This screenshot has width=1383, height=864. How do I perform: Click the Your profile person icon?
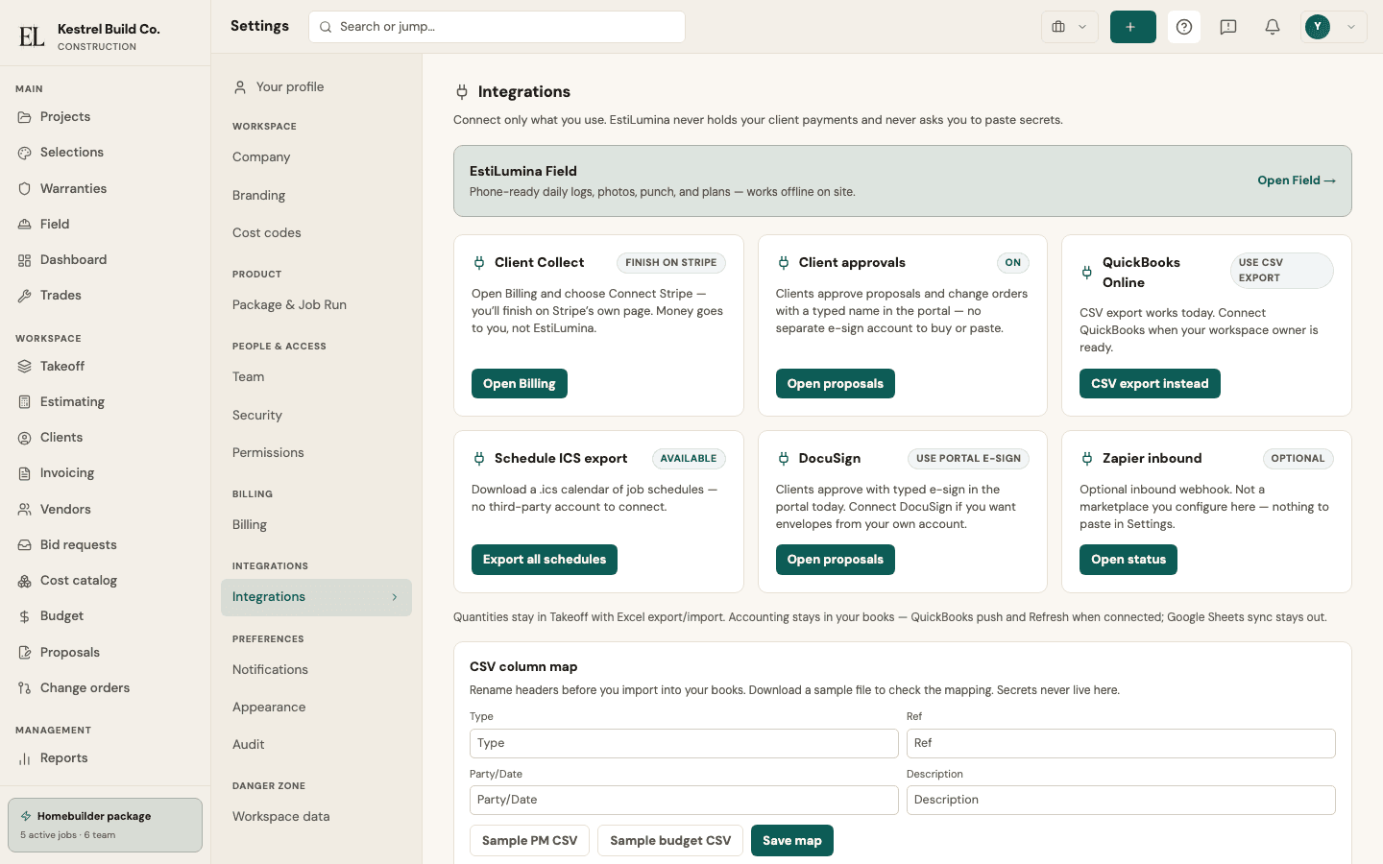(x=240, y=87)
